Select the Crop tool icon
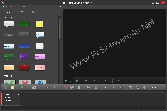 131,87
